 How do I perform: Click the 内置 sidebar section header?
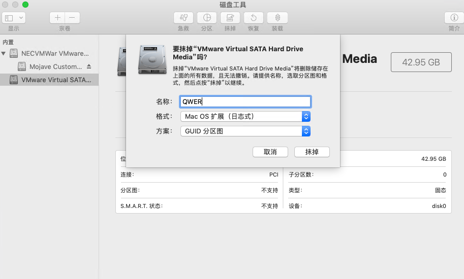8,42
